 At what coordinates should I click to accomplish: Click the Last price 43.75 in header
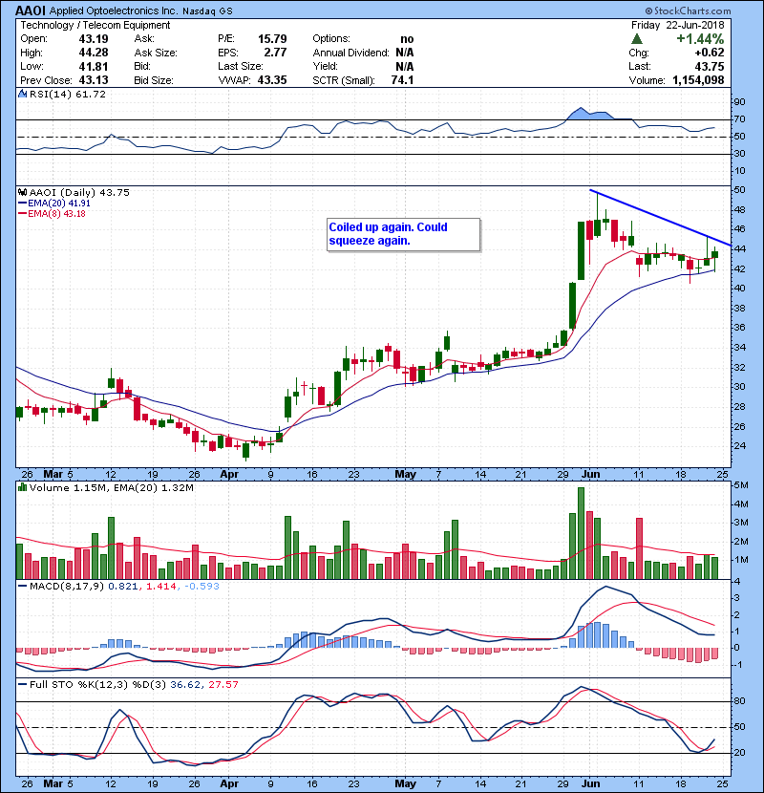click(709, 66)
